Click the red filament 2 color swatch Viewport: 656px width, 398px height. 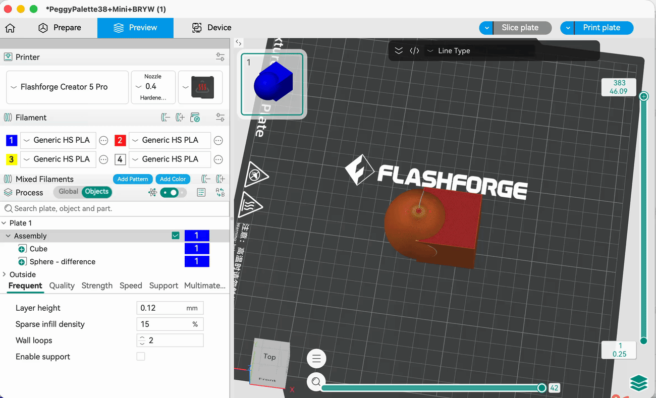pyautogui.click(x=120, y=140)
